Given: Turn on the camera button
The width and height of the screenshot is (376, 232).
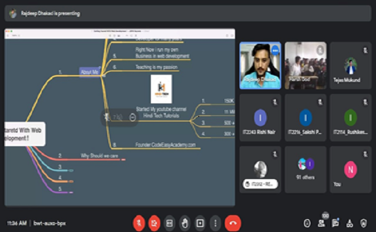Looking at the screenshot, I should click(x=154, y=223).
